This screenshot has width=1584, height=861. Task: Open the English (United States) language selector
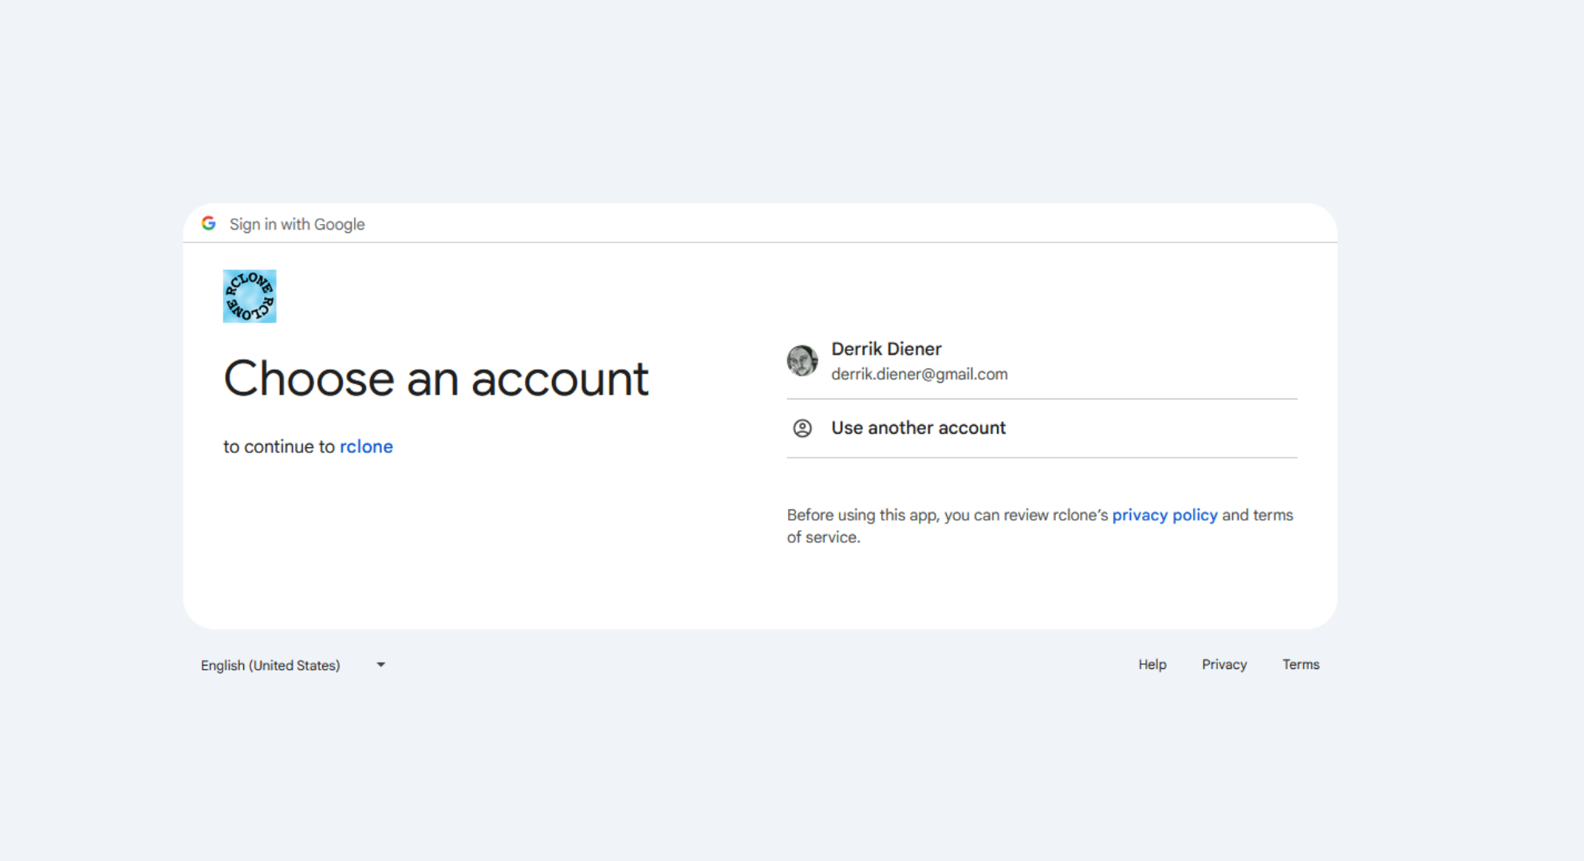(x=294, y=665)
